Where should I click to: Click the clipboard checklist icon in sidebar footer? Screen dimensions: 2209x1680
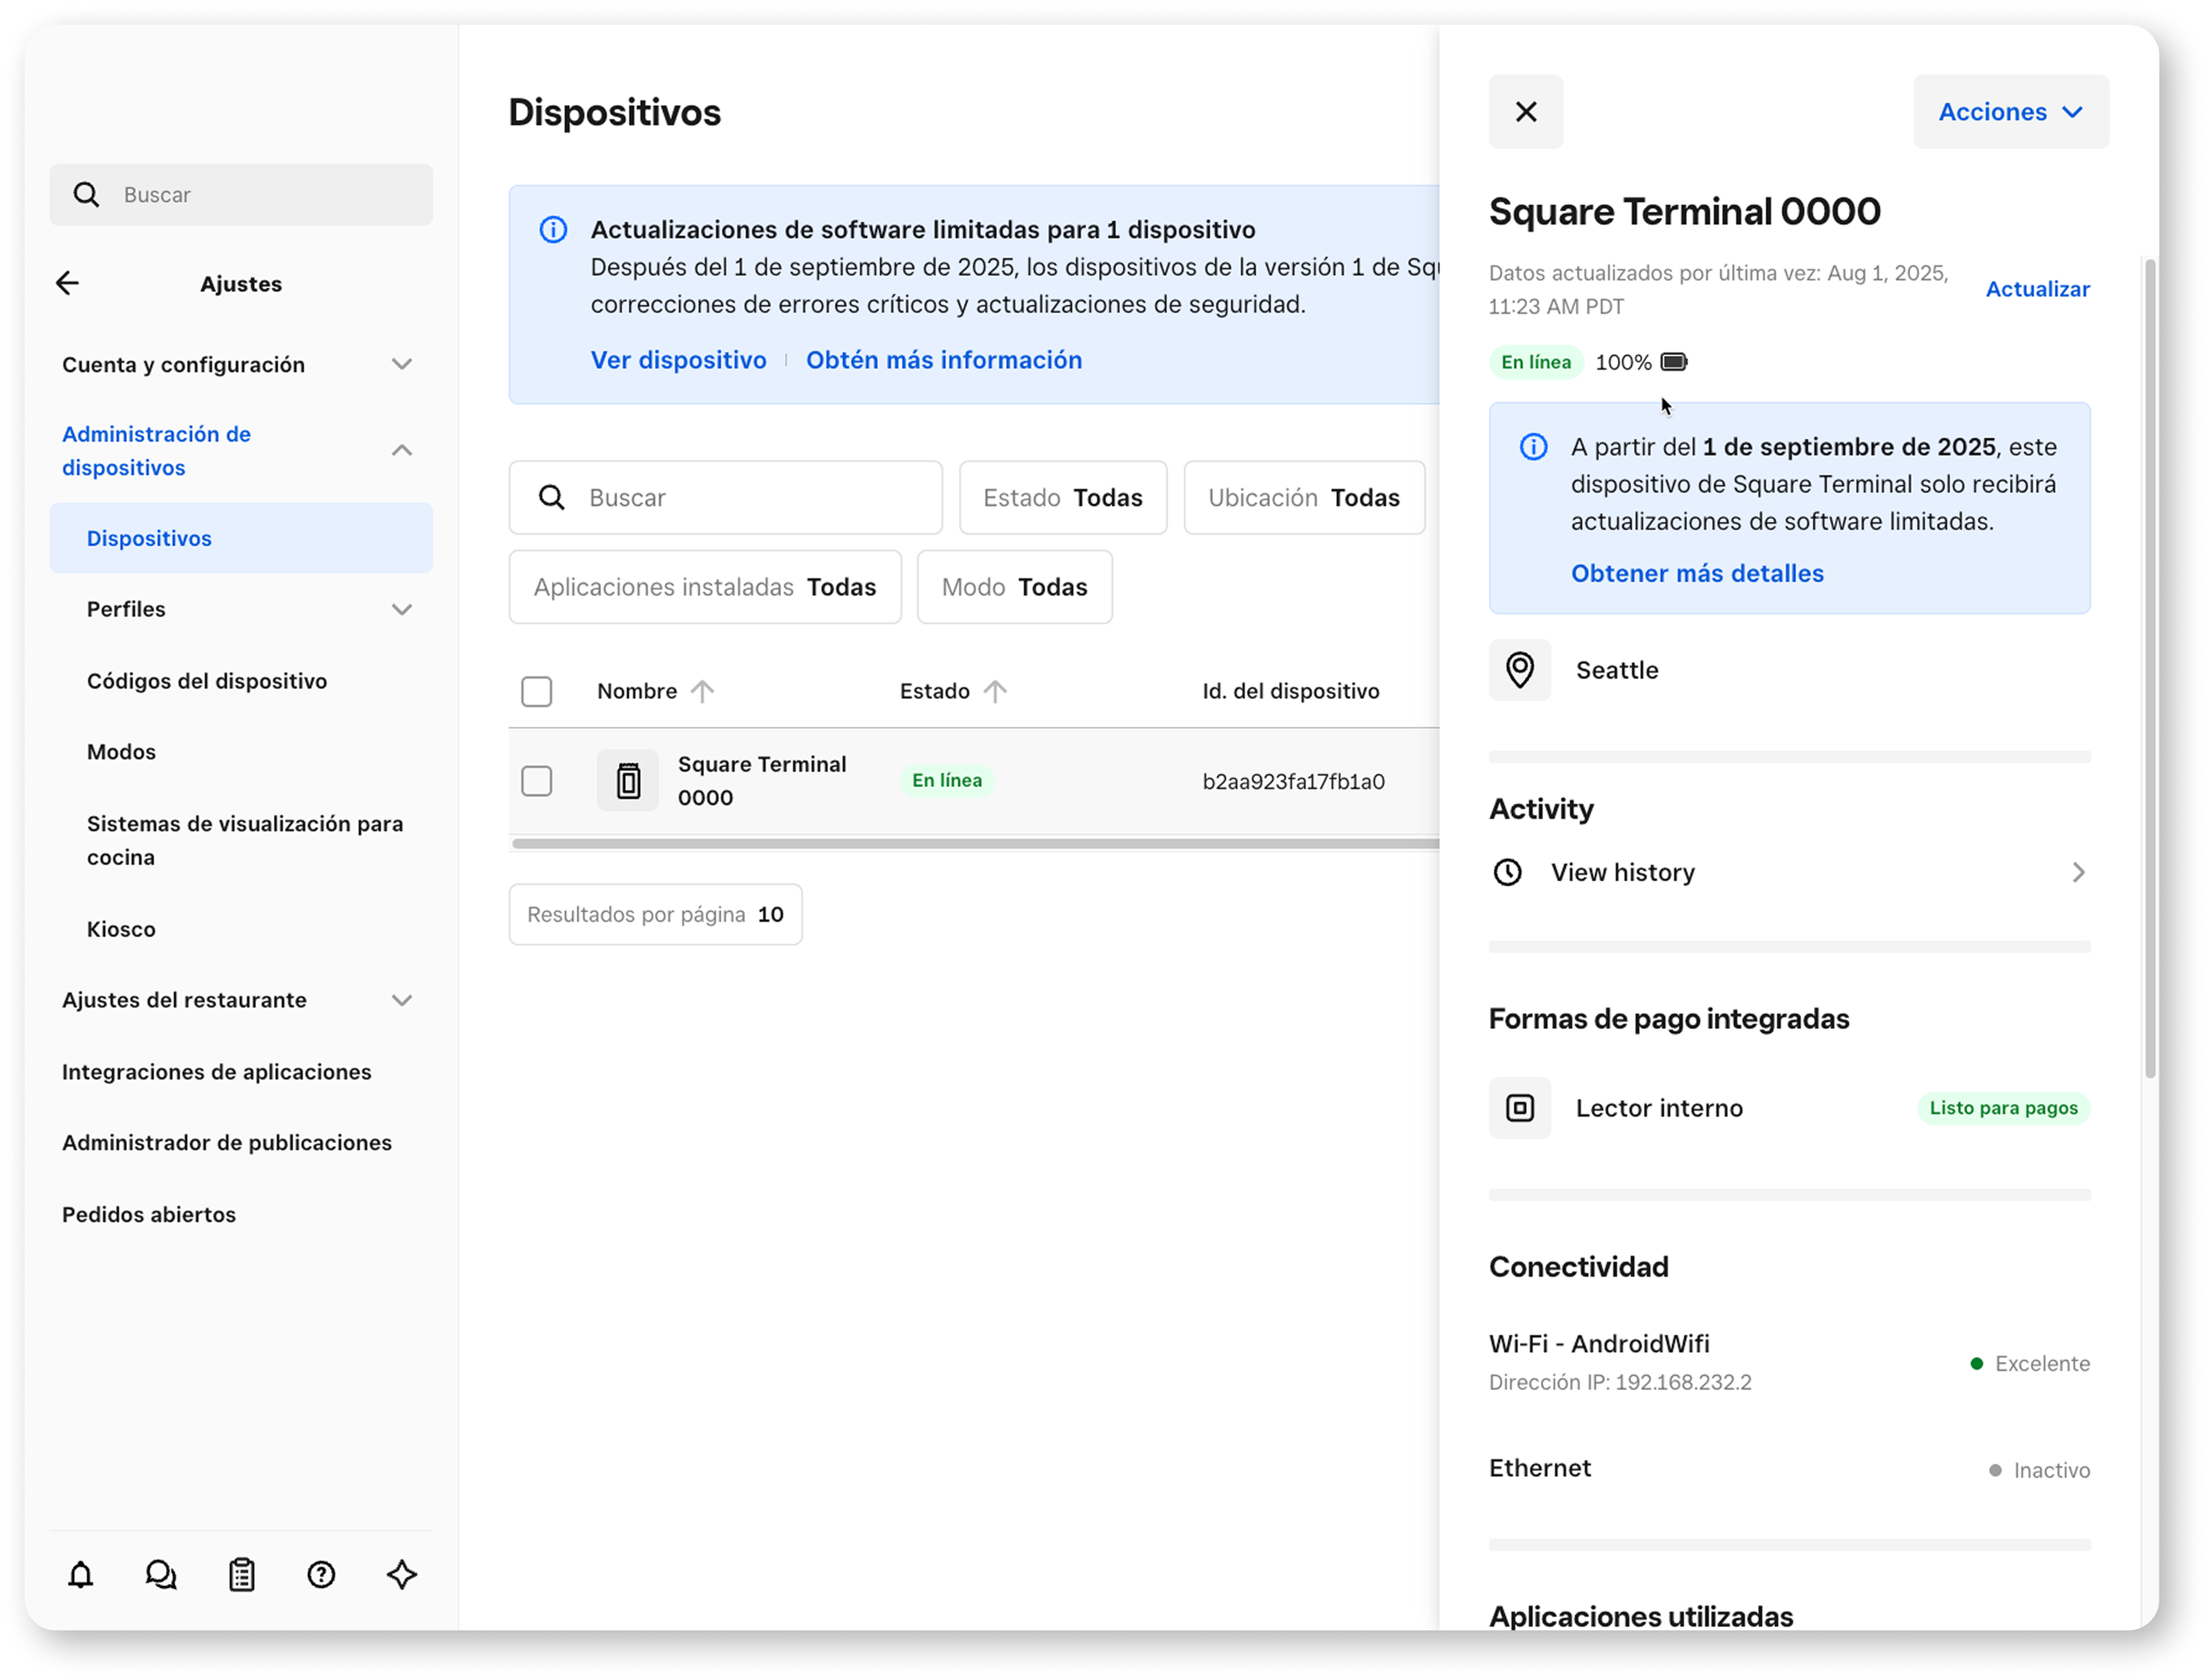click(x=241, y=1575)
